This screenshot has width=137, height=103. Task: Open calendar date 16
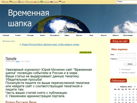(133, 97)
